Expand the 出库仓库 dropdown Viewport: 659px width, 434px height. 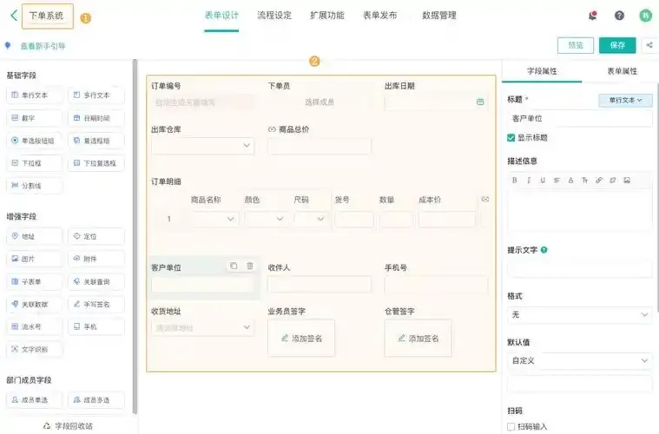203,145
